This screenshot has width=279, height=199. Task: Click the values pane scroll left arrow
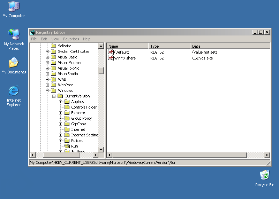[109, 155]
